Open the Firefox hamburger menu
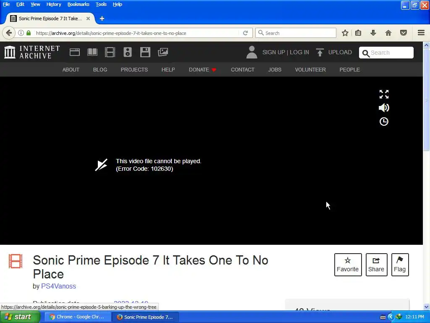Viewport: 430px width, 323px height. [x=421, y=33]
